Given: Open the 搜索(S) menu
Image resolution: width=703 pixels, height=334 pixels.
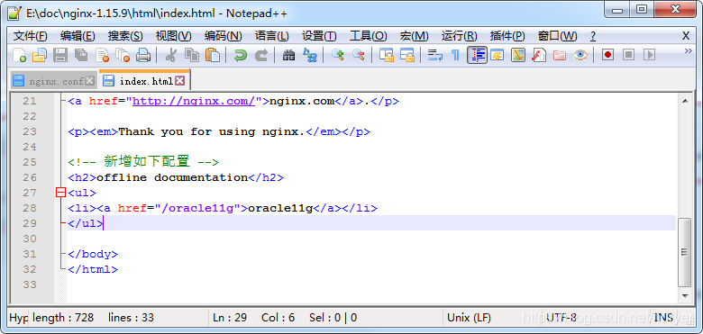Looking at the screenshot, I should (x=125, y=36).
